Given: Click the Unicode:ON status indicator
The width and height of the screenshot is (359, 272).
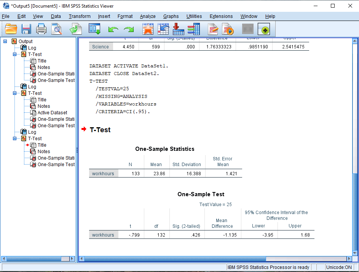Looking at the screenshot, I should 340,267.
